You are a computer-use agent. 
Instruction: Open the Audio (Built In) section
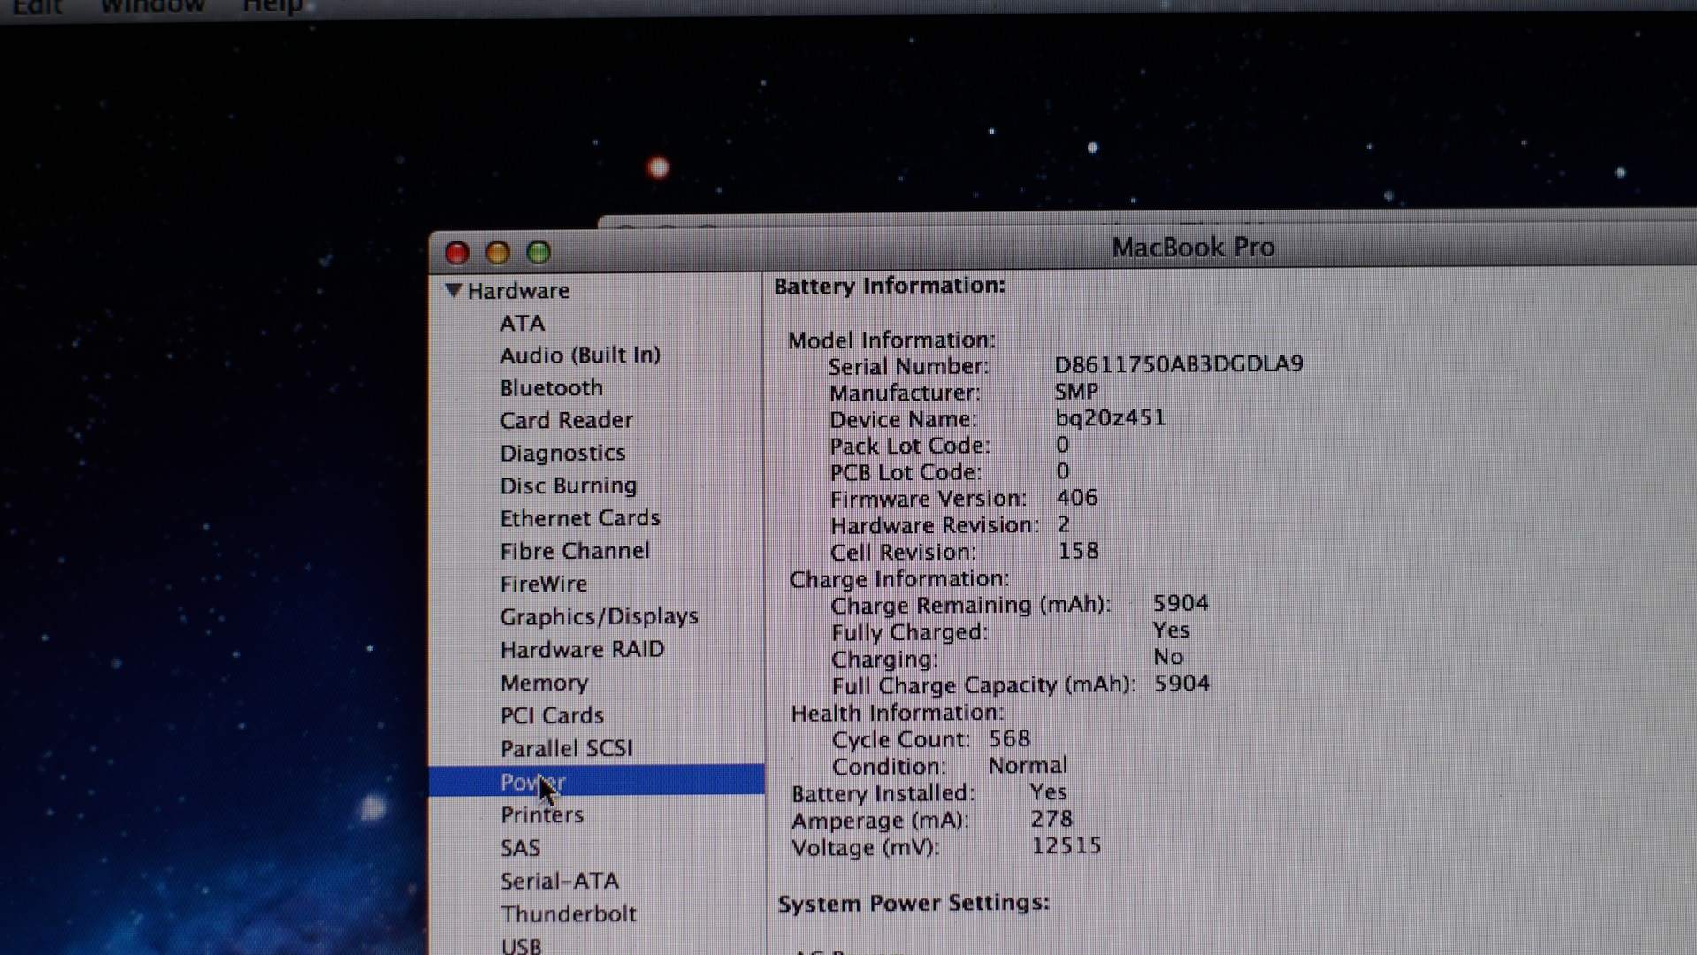point(580,355)
